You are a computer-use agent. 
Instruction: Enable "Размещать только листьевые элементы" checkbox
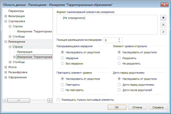[59, 100]
